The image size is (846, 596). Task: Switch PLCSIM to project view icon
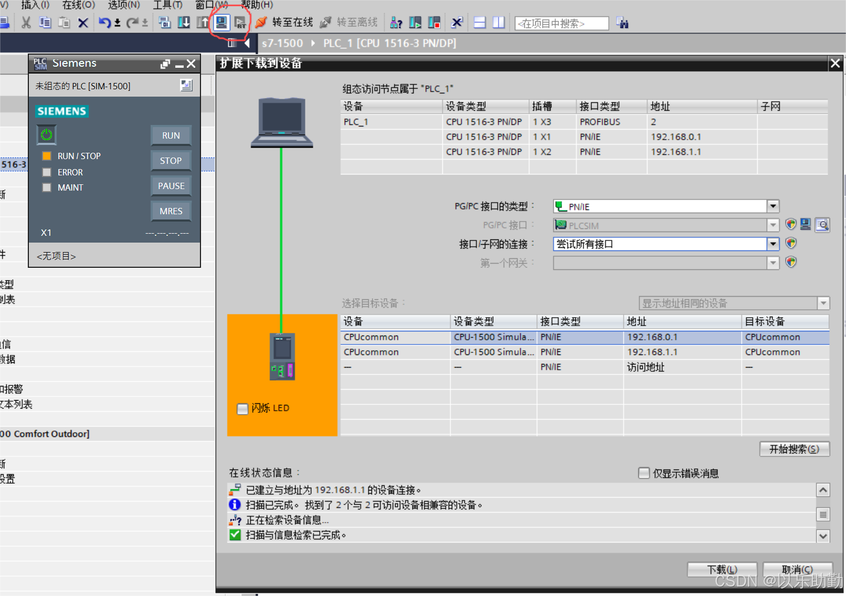tap(186, 85)
